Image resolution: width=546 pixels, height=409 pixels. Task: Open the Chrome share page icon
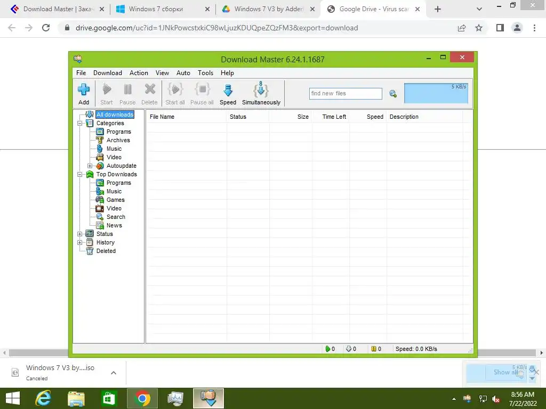[462, 28]
